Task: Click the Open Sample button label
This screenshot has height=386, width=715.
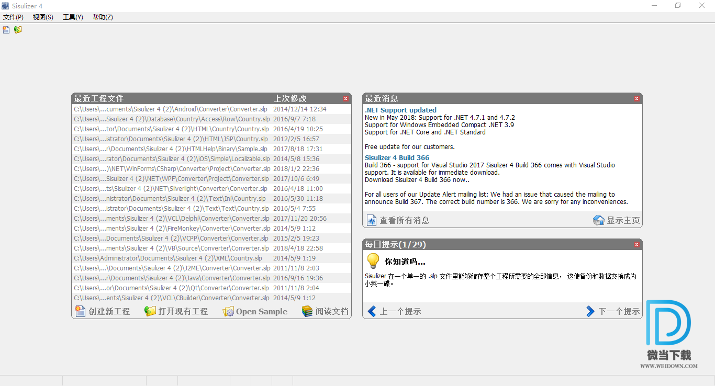Action: [262, 311]
